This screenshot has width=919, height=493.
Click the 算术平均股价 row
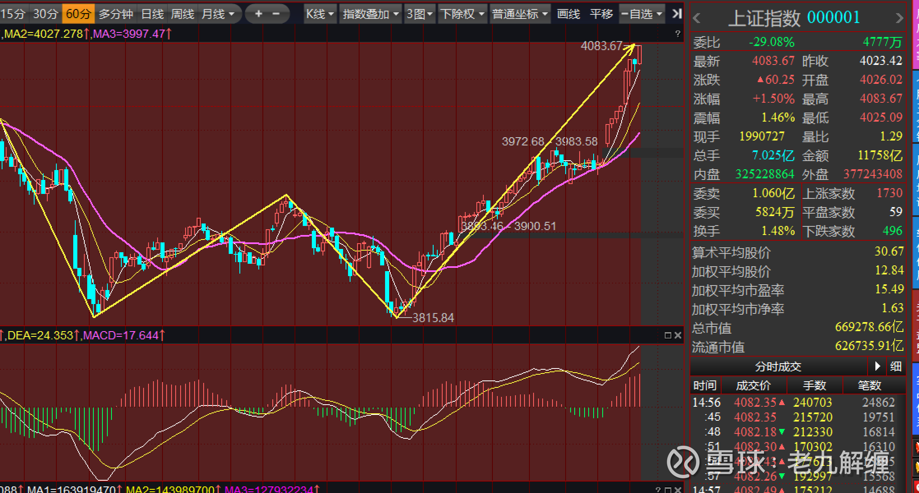click(798, 252)
